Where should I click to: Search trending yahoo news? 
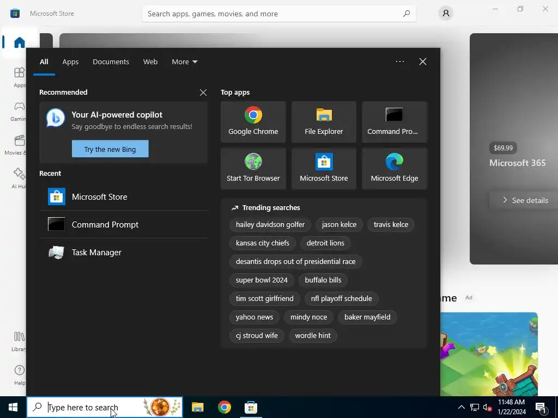pos(254,317)
